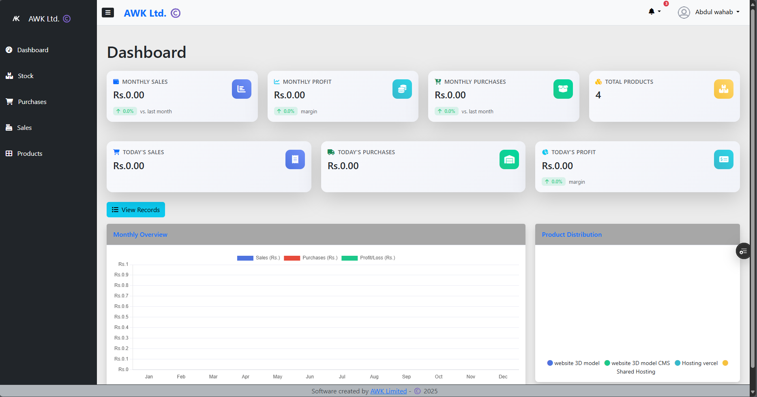Click the Dec label on chart axis

[503, 376]
